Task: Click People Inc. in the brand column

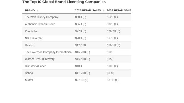Action: [32, 31]
